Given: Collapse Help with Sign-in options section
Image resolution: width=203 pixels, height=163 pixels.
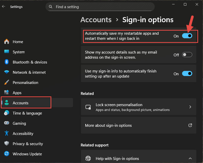Looking at the screenshot, I should [x=190, y=158].
